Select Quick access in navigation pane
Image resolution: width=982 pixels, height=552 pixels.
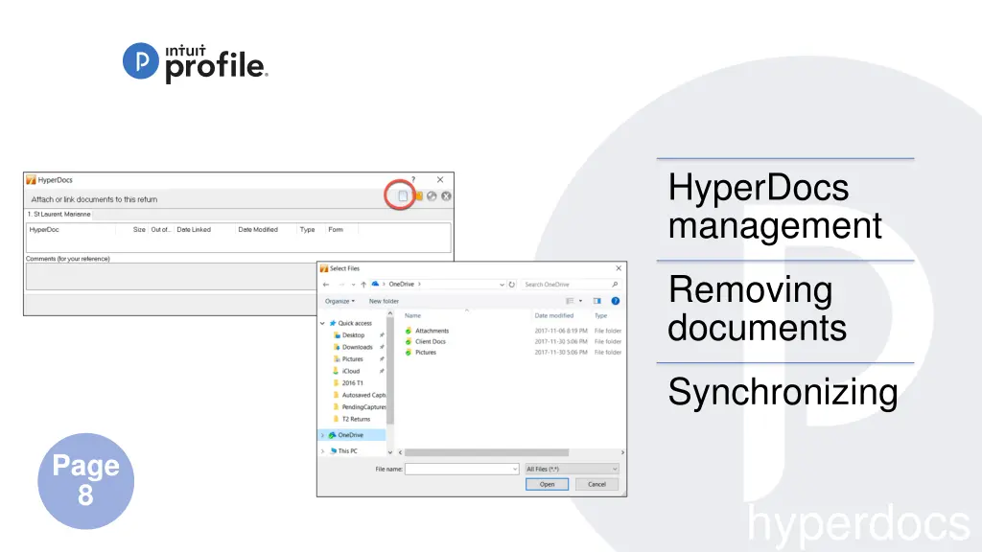coord(355,324)
